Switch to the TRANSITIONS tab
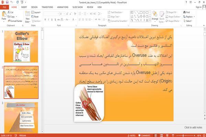Viewport: 206px width, 137px height. point(47,7)
